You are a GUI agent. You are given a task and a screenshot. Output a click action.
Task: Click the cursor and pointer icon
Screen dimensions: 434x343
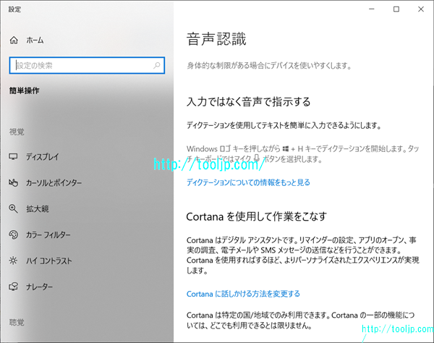tap(13, 182)
